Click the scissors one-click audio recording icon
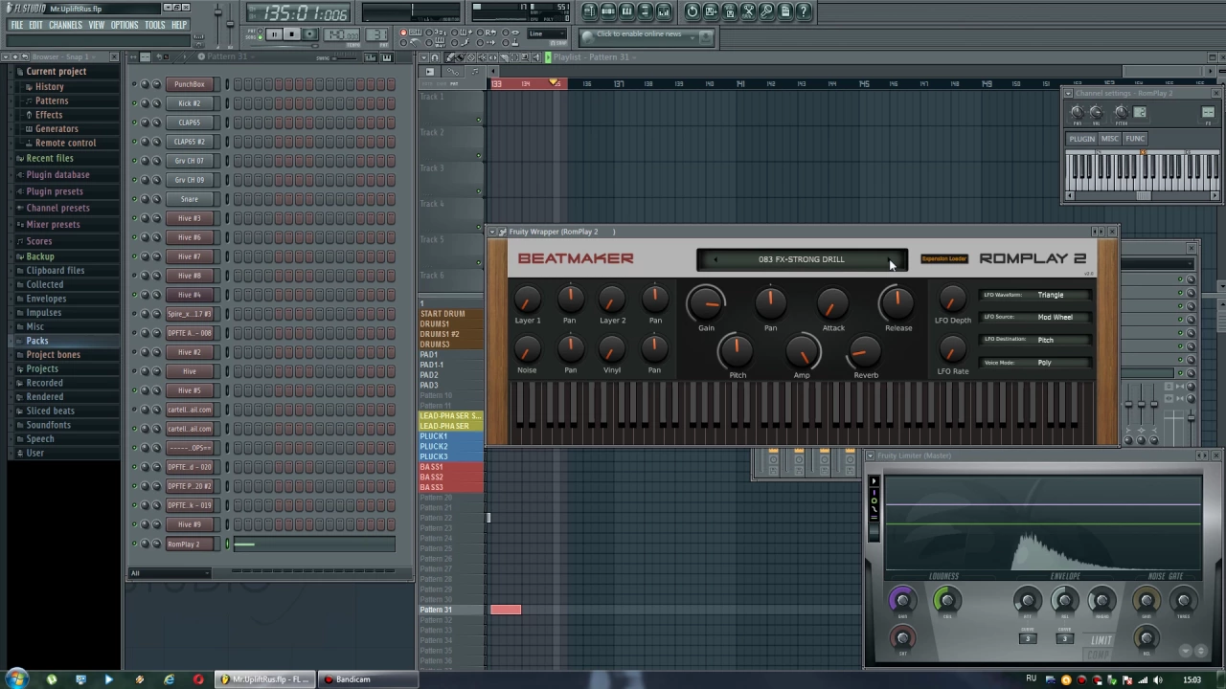 click(749, 11)
